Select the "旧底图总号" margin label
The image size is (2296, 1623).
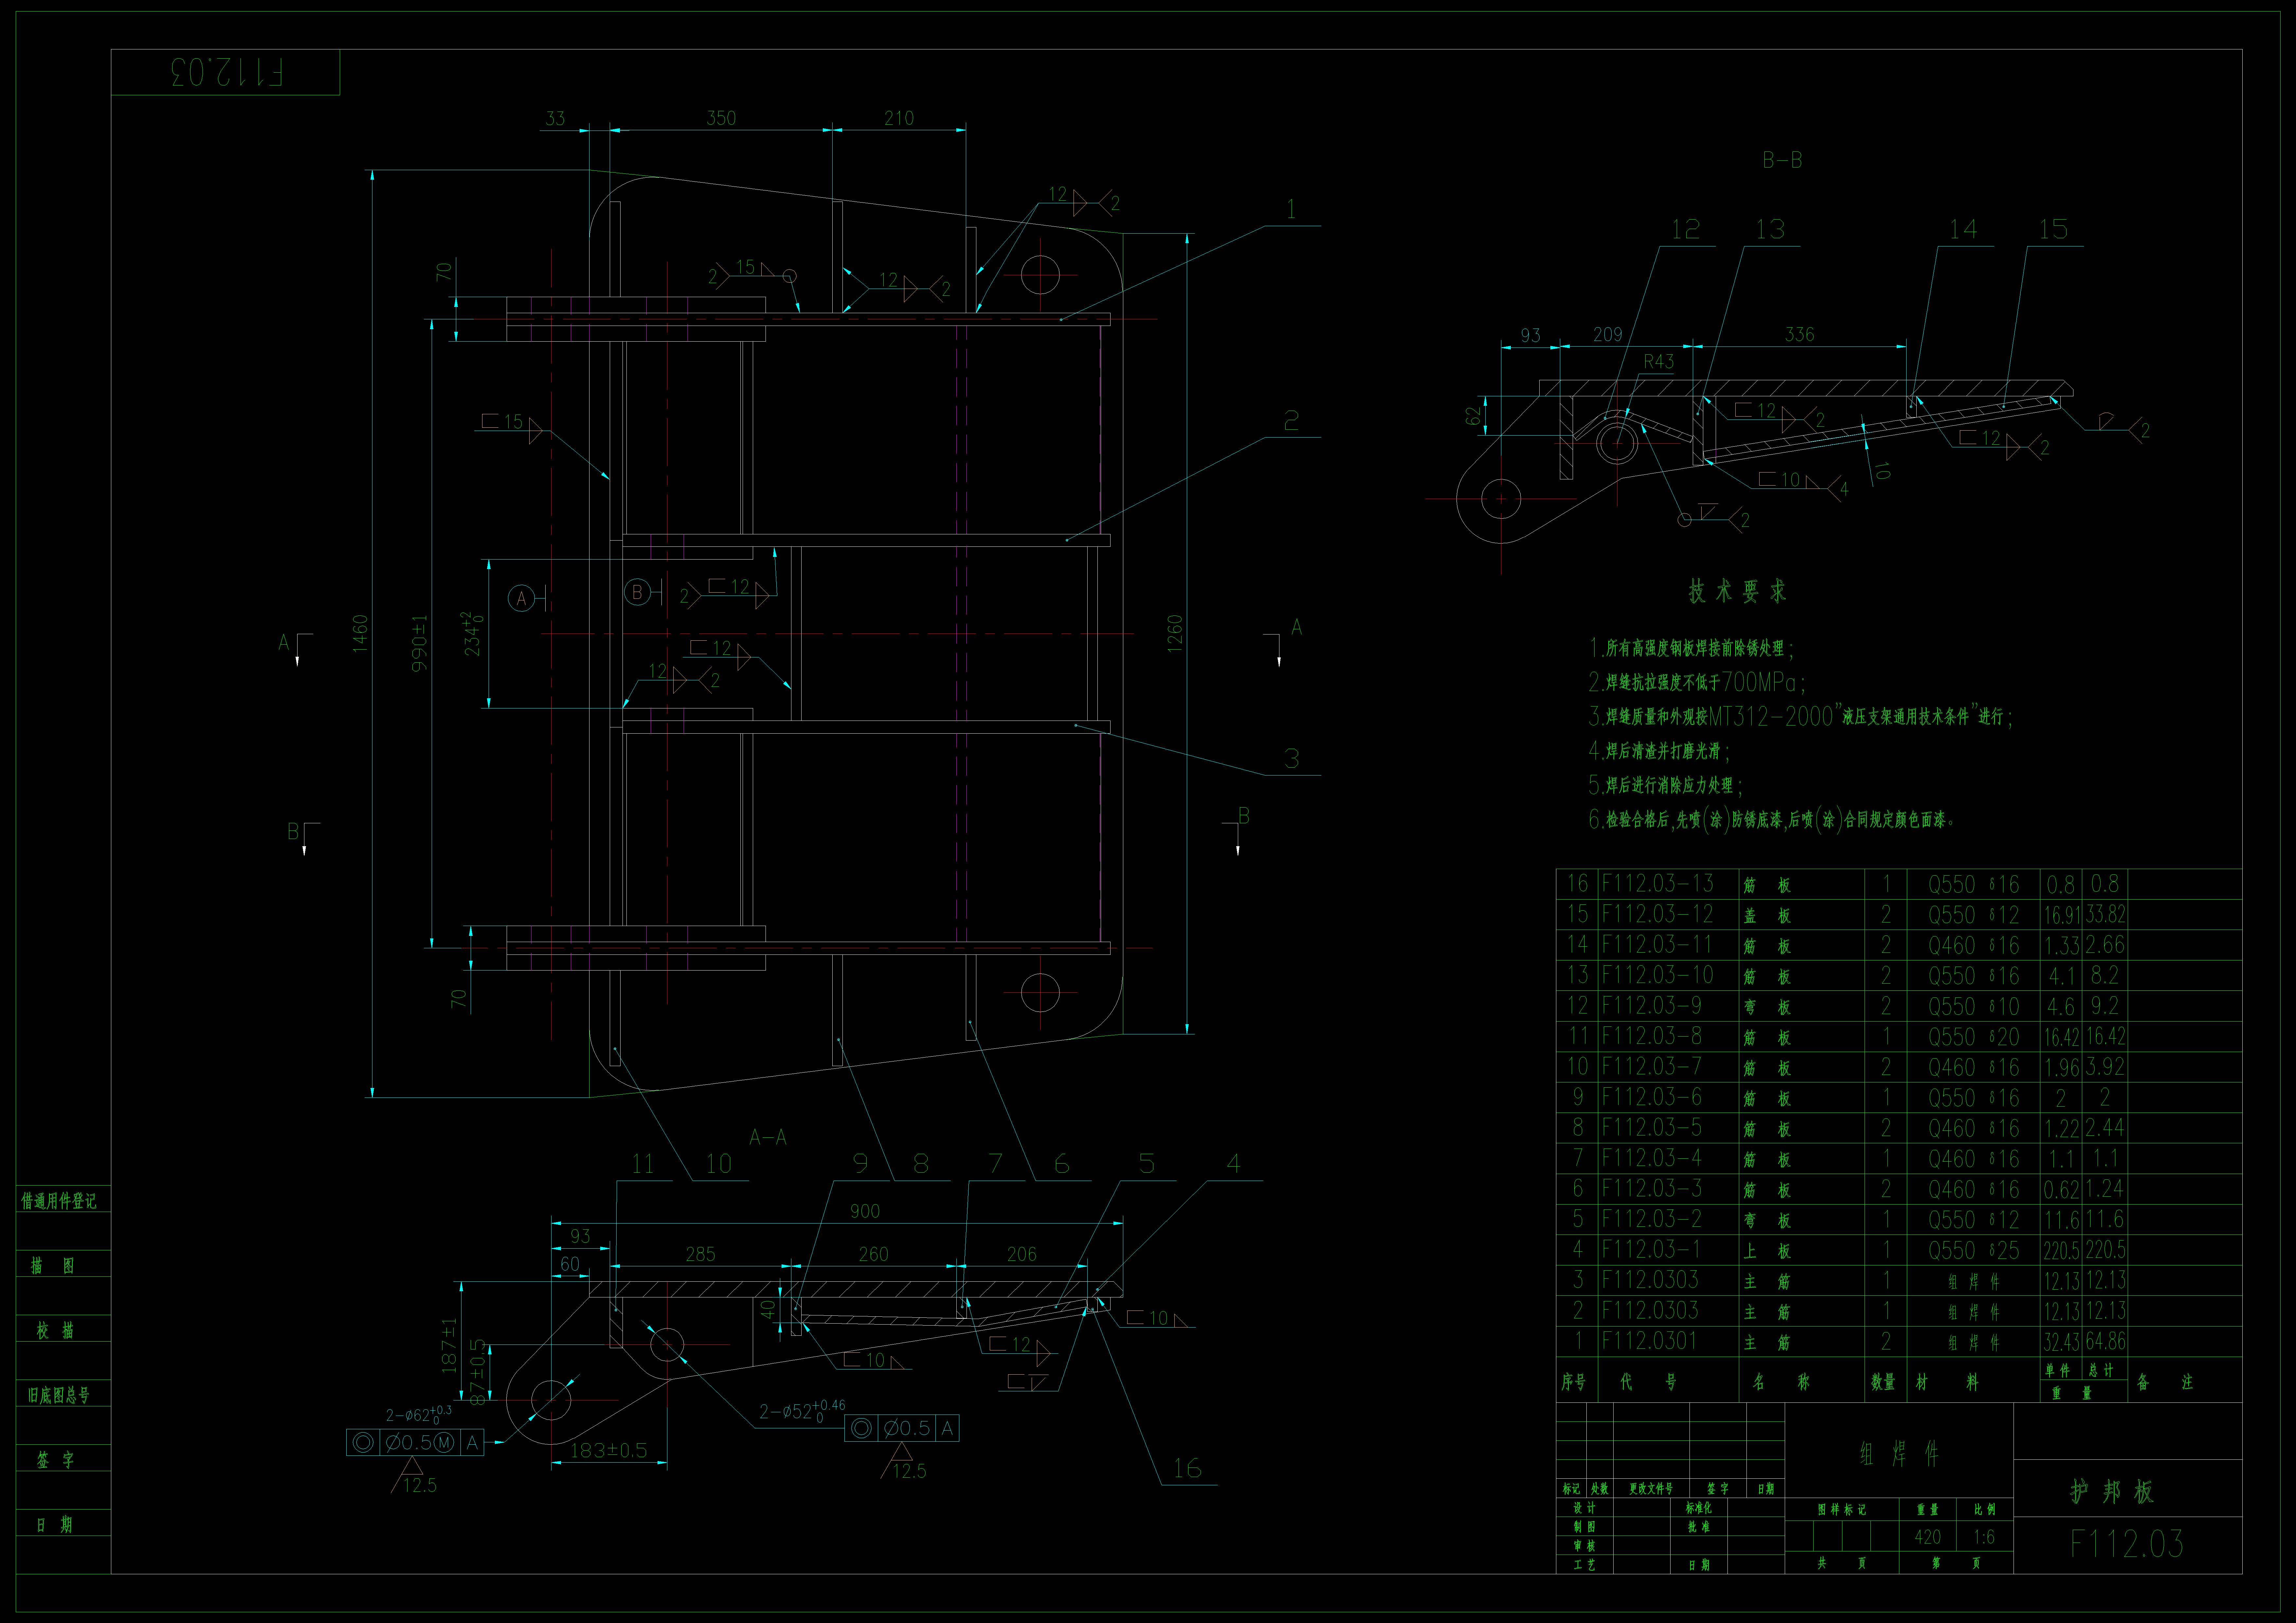59,1395
